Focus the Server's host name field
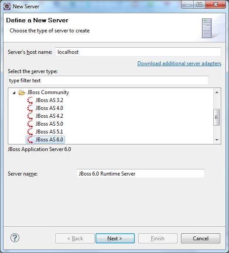 [x=138, y=52]
